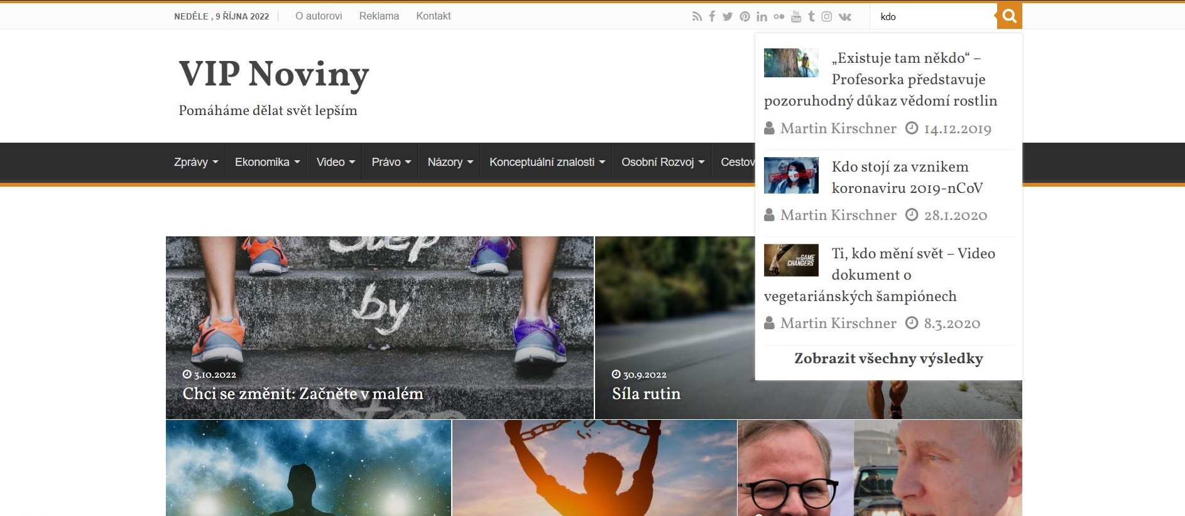Open the LinkedIn social icon
The image size is (1185, 516).
click(762, 17)
